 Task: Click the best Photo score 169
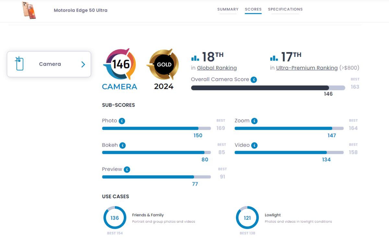221,128
